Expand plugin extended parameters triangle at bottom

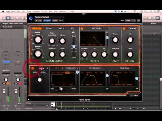tap(29, 99)
